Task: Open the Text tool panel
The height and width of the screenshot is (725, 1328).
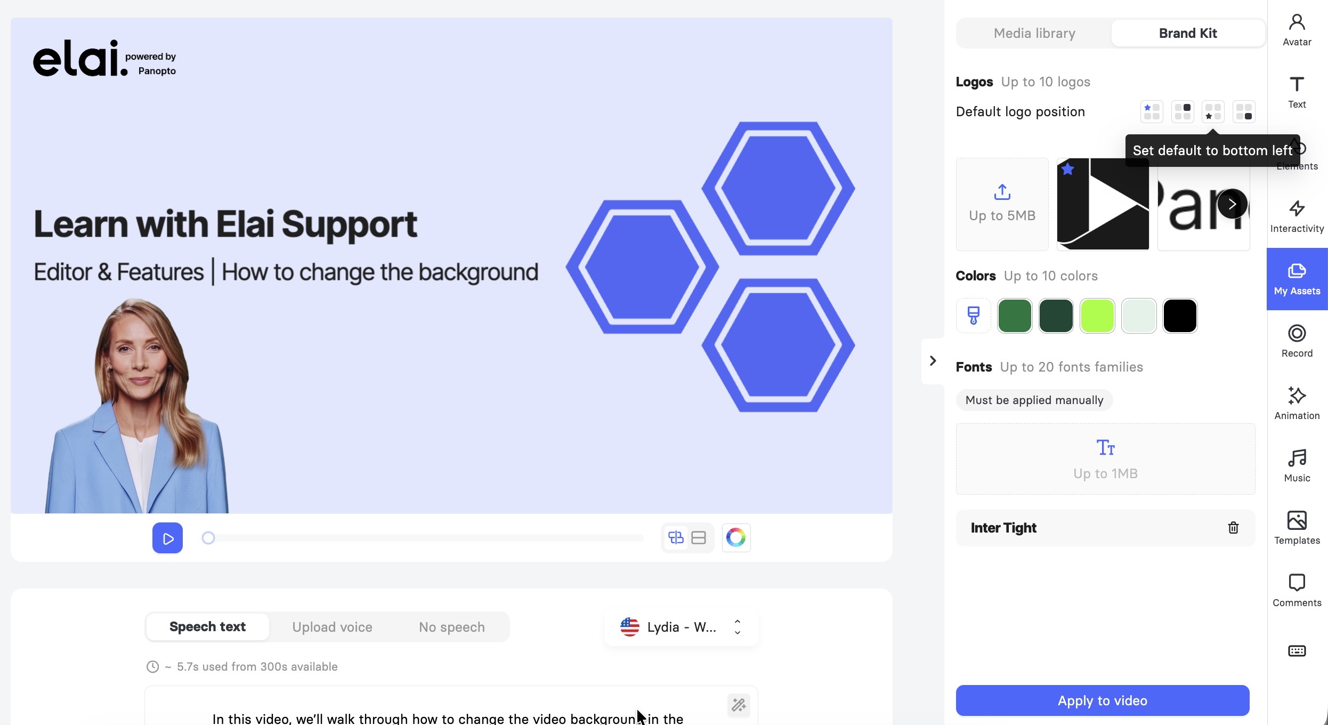Action: pos(1297,93)
